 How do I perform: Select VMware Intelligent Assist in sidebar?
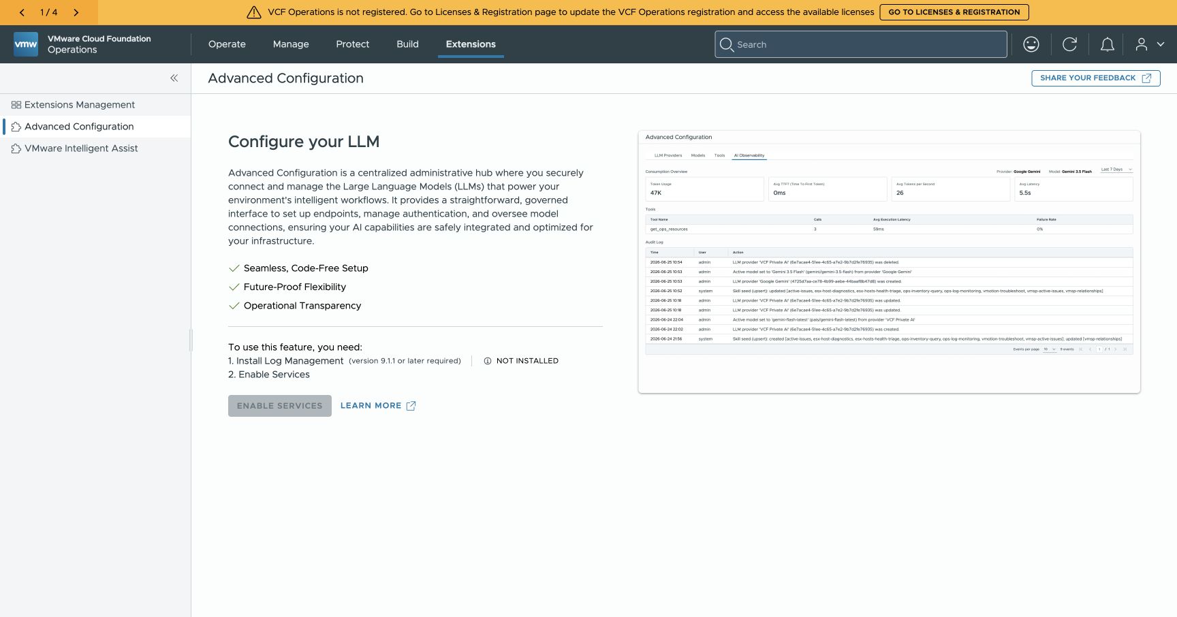click(95, 148)
